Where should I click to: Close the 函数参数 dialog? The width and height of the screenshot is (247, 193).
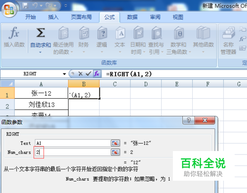coord(205,120)
